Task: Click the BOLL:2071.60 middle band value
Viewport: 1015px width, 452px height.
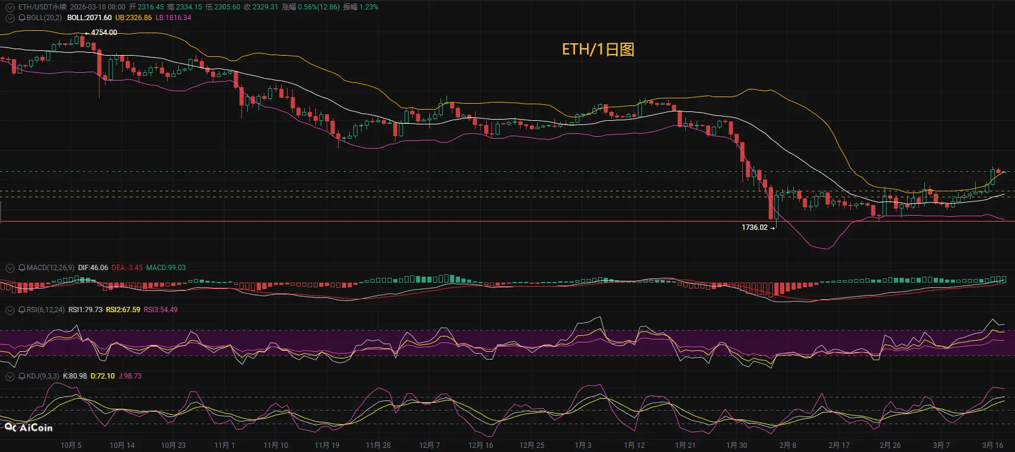Action: click(x=89, y=18)
